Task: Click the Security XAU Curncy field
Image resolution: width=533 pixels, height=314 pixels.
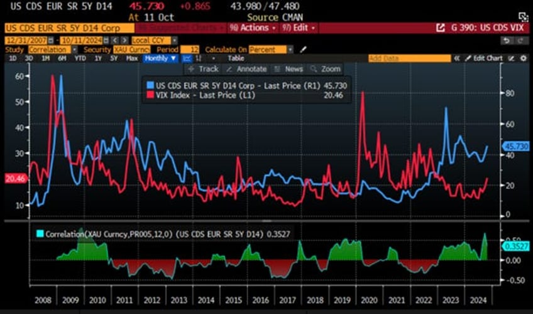Action: pos(131,50)
